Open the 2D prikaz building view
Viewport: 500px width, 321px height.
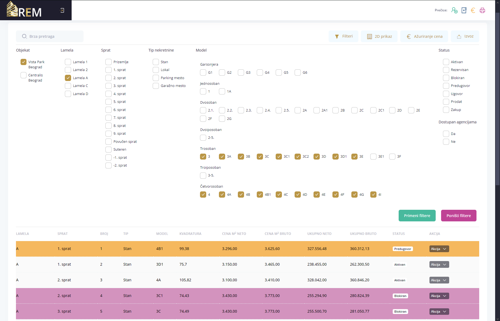click(379, 36)
